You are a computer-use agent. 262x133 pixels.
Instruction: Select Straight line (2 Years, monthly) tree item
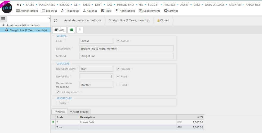(x=28, y=30)
